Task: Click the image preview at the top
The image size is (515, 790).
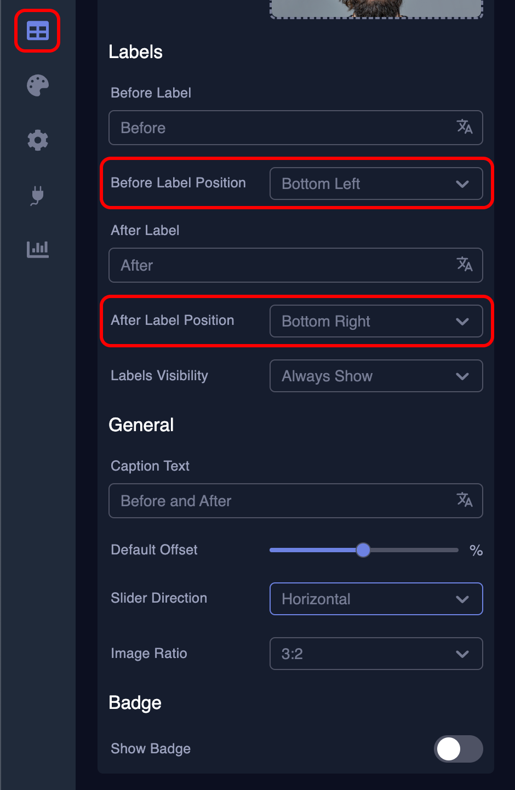Action: pyautogui.click(x=376, y=8)
